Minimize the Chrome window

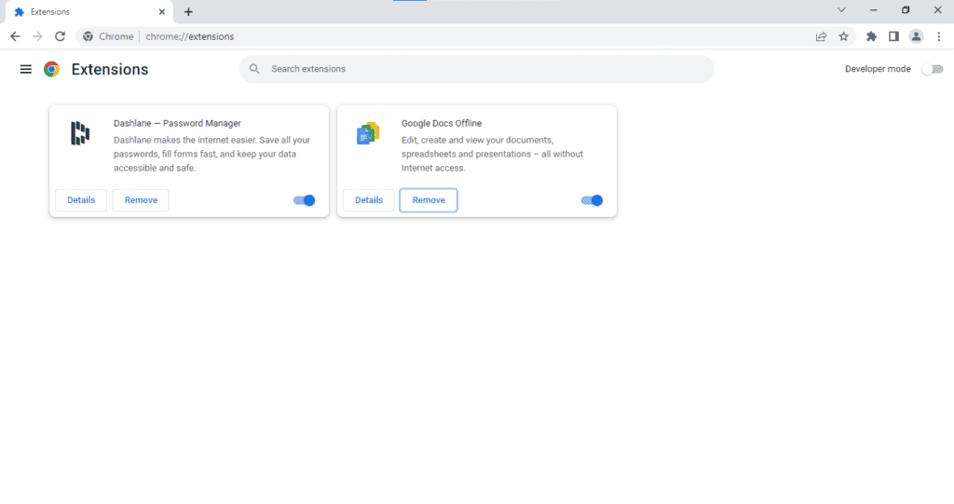(874, 10)
